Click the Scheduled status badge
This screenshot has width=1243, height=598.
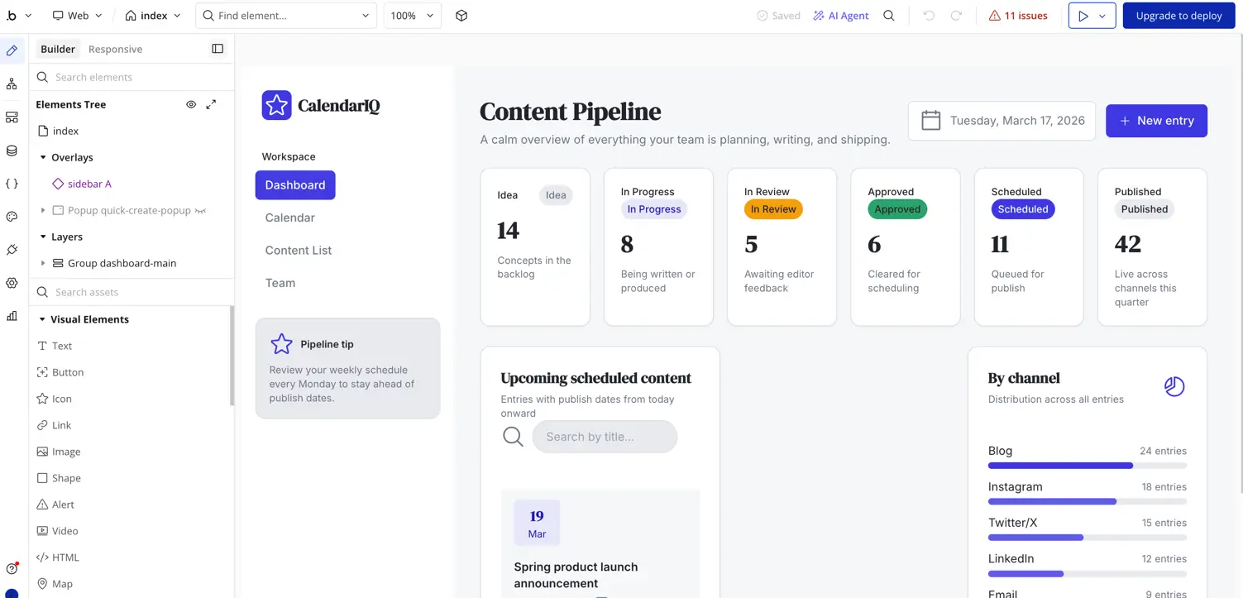(x=1022, y=209)
